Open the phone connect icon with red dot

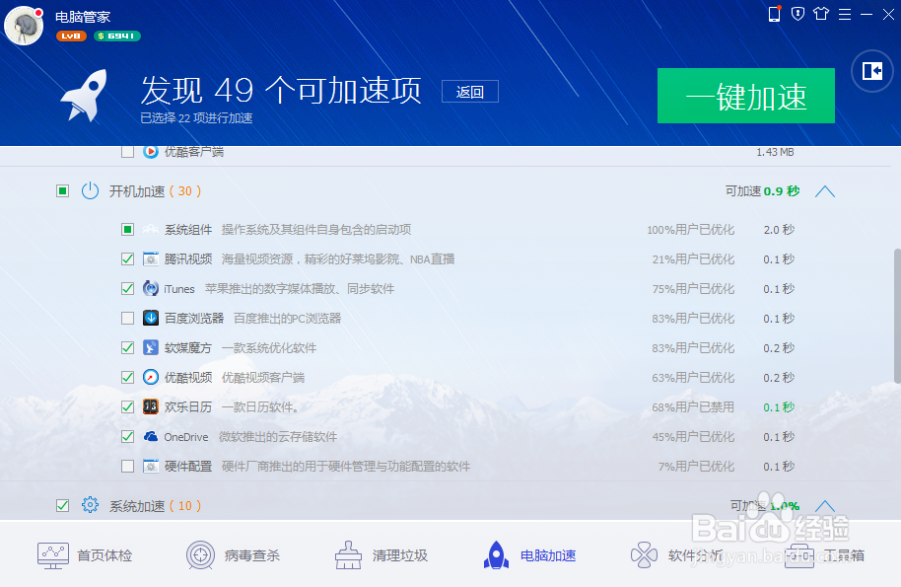coord(772,14)
